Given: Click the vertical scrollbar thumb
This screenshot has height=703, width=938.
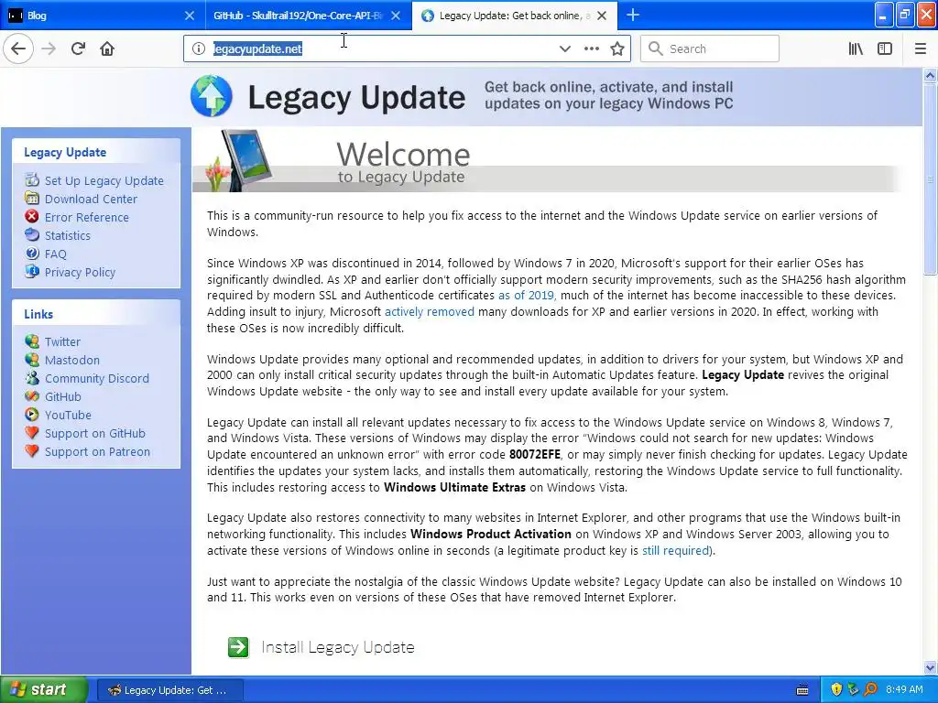Looking at the screenshot, I should pyautogui.click(x=930, y=179).
